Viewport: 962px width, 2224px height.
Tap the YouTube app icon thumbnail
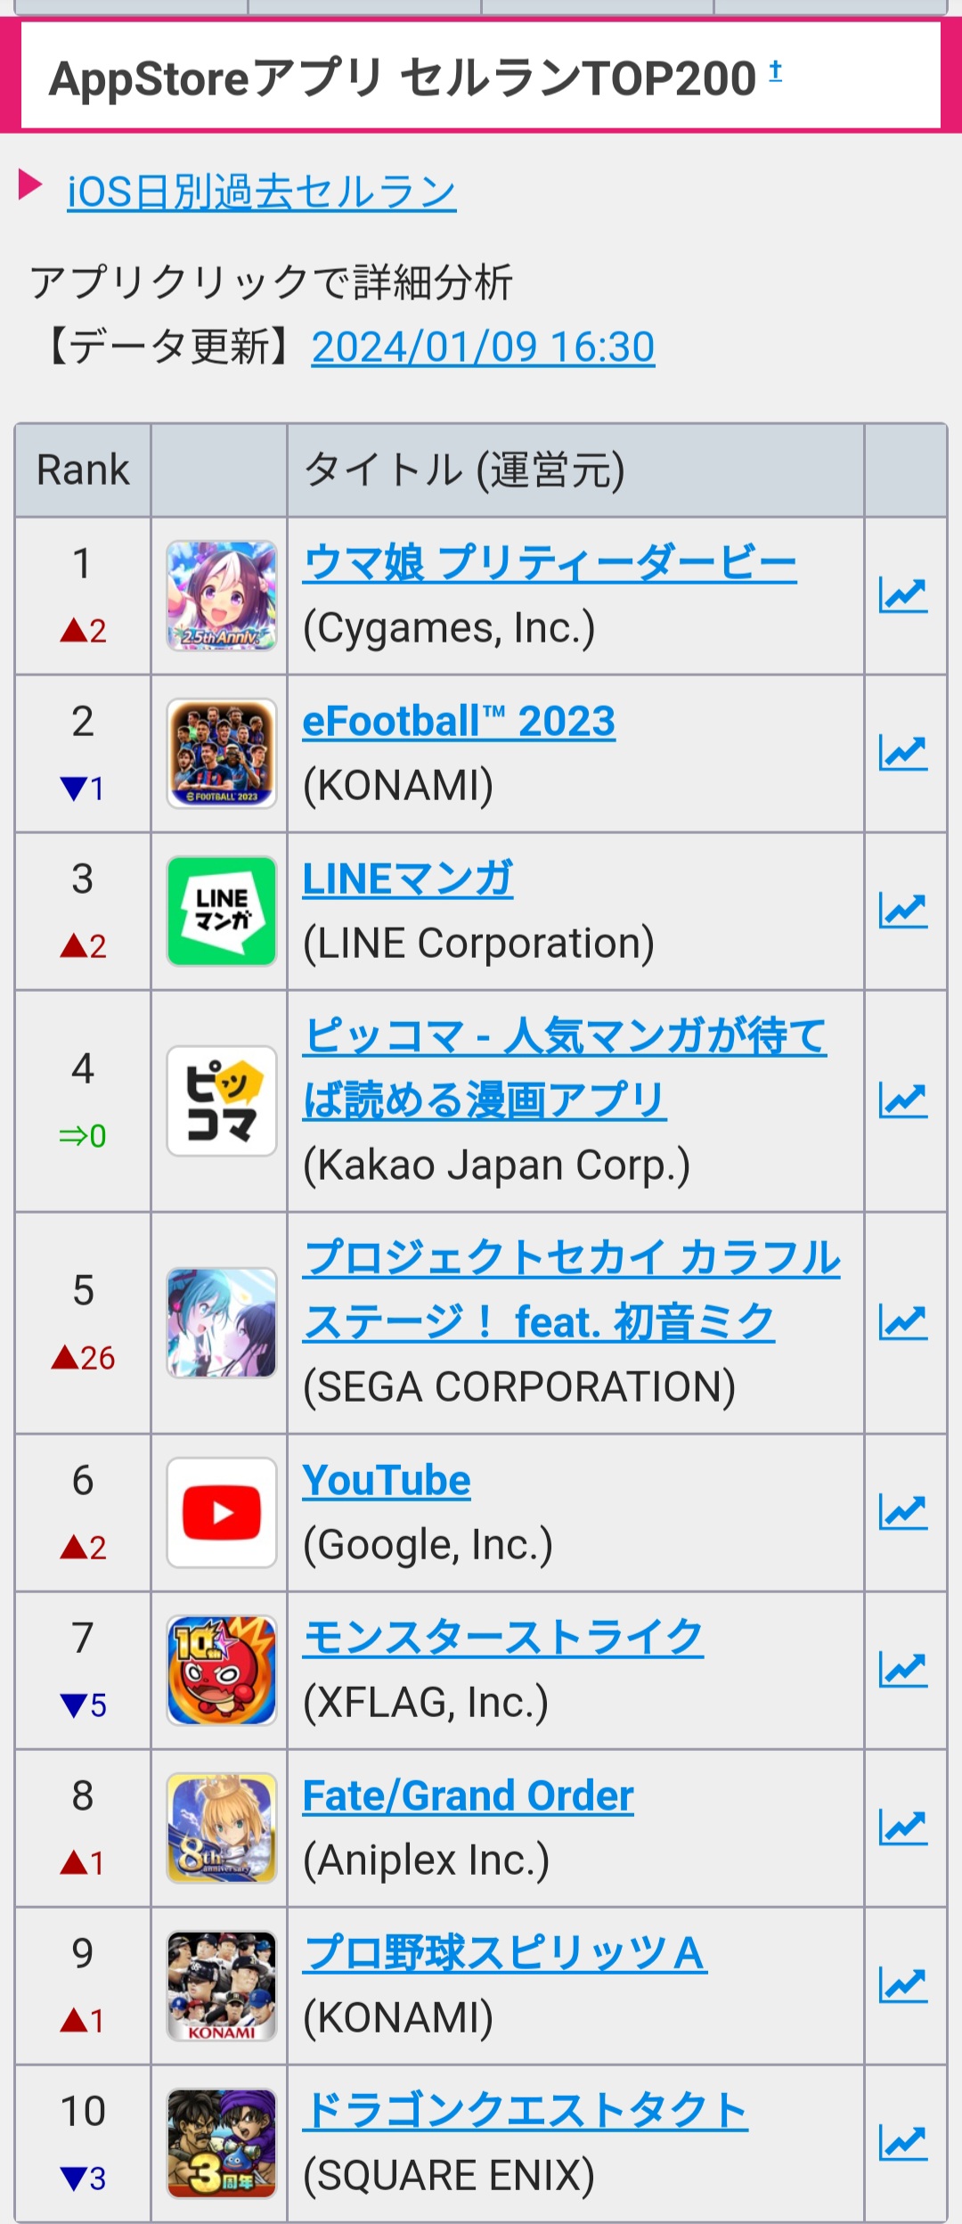222,1512
